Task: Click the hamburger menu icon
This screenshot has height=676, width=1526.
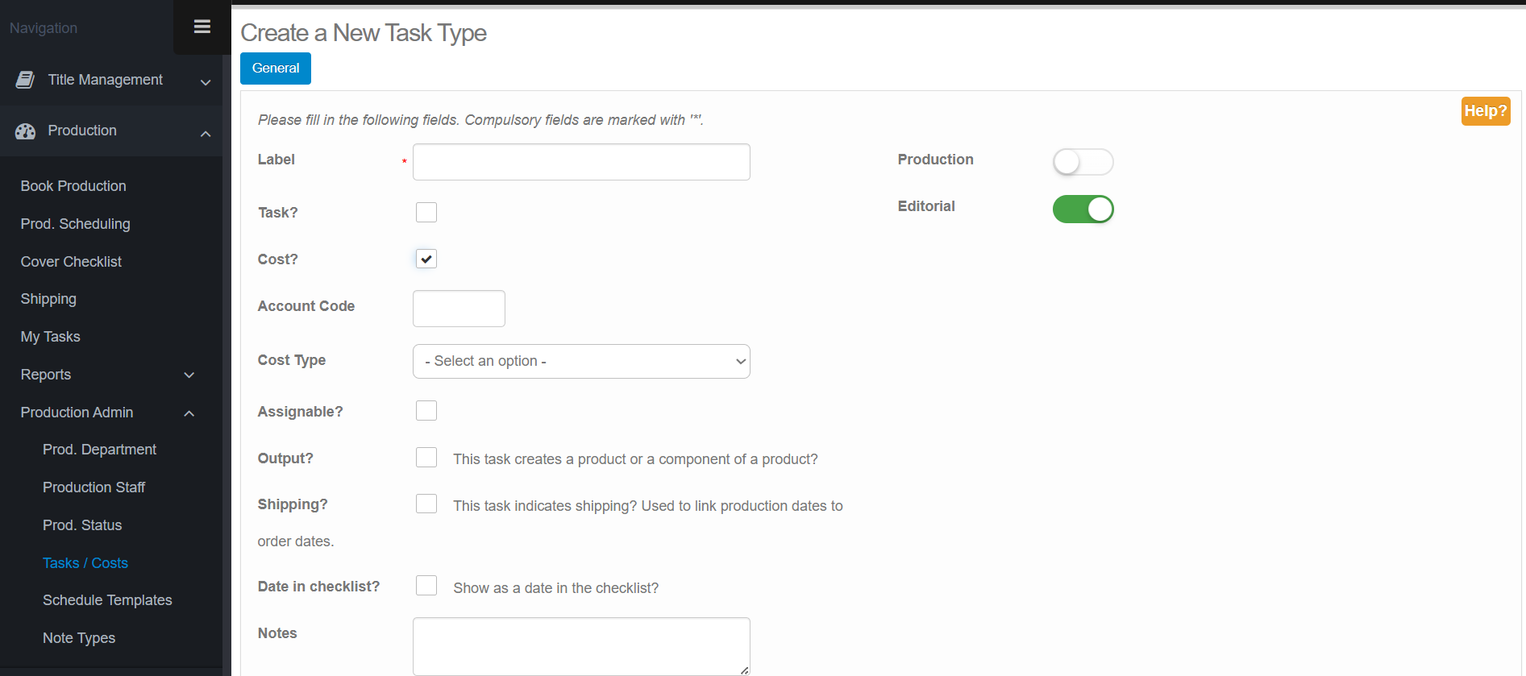Action: coord(202,27)
